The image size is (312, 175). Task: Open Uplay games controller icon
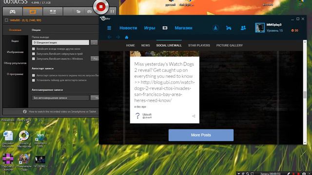(x=229, y=28)
